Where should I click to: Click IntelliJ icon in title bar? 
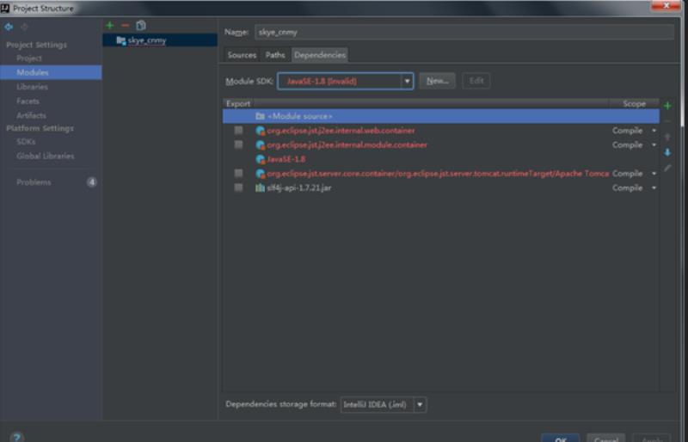point(5,8)
